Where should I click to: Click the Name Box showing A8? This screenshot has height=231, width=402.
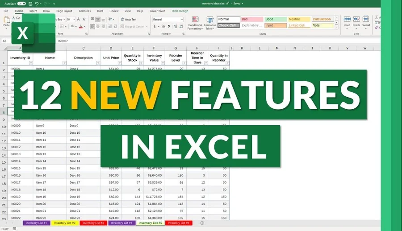point(6,41)
